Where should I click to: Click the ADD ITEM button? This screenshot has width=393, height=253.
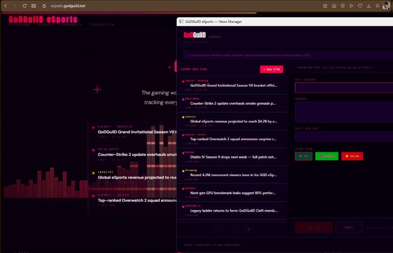314,228
